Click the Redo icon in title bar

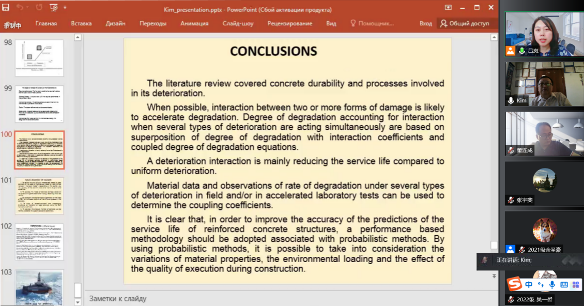click(39, 8)
